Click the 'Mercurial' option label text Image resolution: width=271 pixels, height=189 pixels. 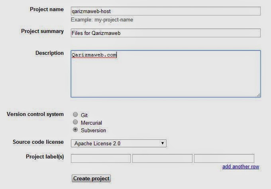click(x=91, y=123)
